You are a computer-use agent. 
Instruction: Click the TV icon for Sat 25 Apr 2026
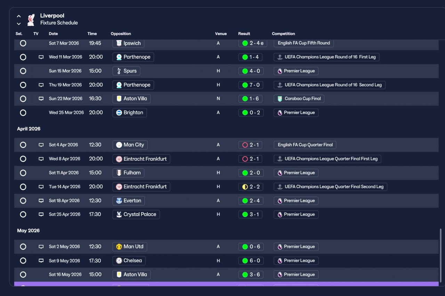coord(41,215)
